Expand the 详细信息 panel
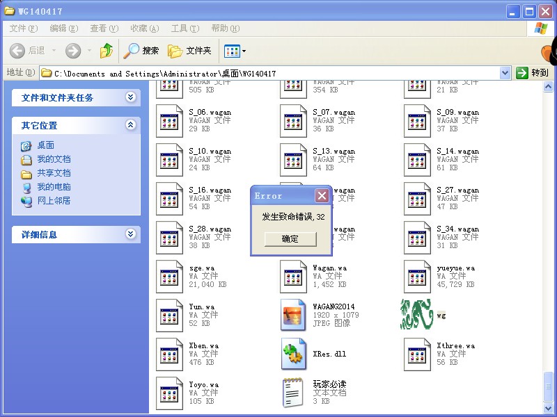This screenshot has height=417, width=557. pyautogui.click(x=130, y=234)
